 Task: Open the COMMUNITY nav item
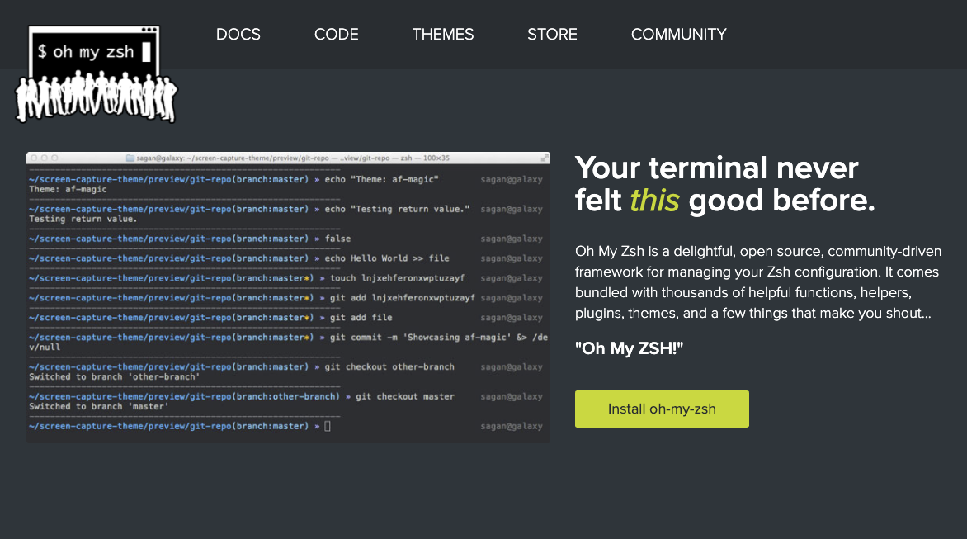tap(678, 35)
